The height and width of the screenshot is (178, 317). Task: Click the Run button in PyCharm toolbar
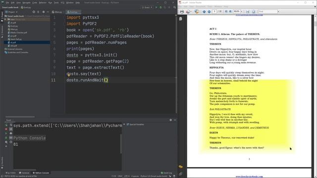(x=157, y=7)
